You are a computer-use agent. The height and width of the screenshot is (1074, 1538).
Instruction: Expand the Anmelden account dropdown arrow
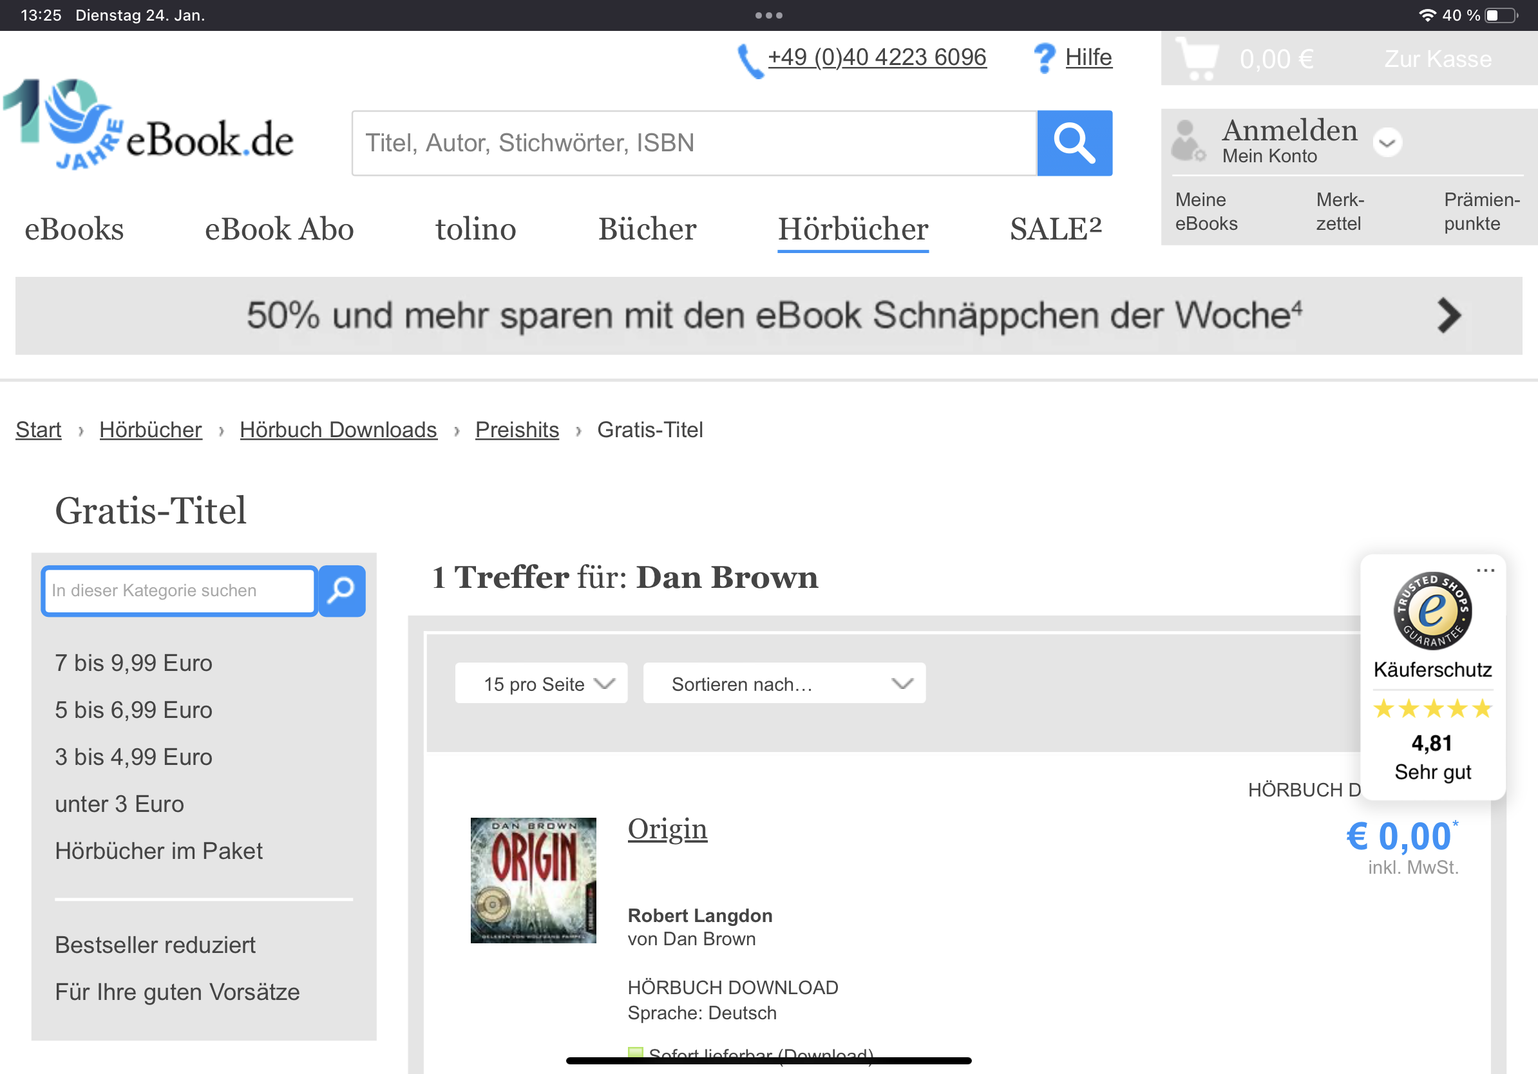click(1387, 142)
